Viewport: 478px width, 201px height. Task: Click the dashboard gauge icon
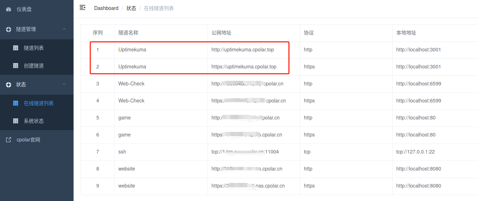[9, 10]
